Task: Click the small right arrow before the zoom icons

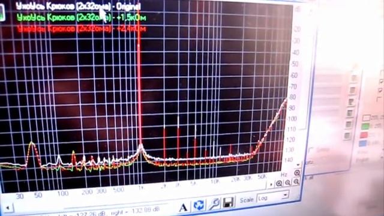Action: [x=271, y=184]
